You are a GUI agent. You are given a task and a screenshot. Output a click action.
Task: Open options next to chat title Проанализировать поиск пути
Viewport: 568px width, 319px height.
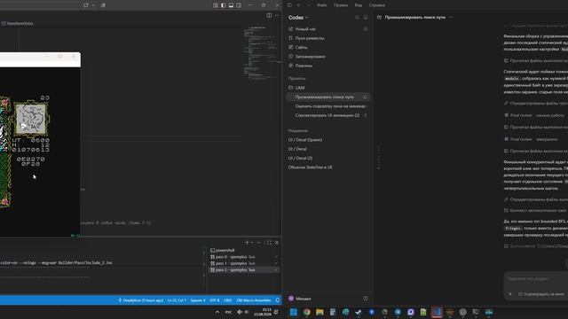point(451,17)
